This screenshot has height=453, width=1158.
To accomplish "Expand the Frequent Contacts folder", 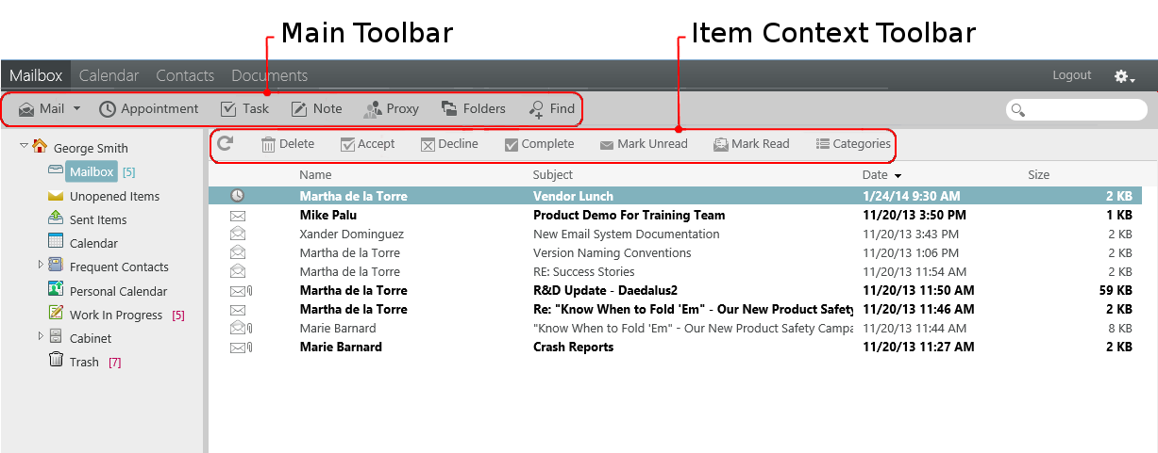I will coord(41,265).
